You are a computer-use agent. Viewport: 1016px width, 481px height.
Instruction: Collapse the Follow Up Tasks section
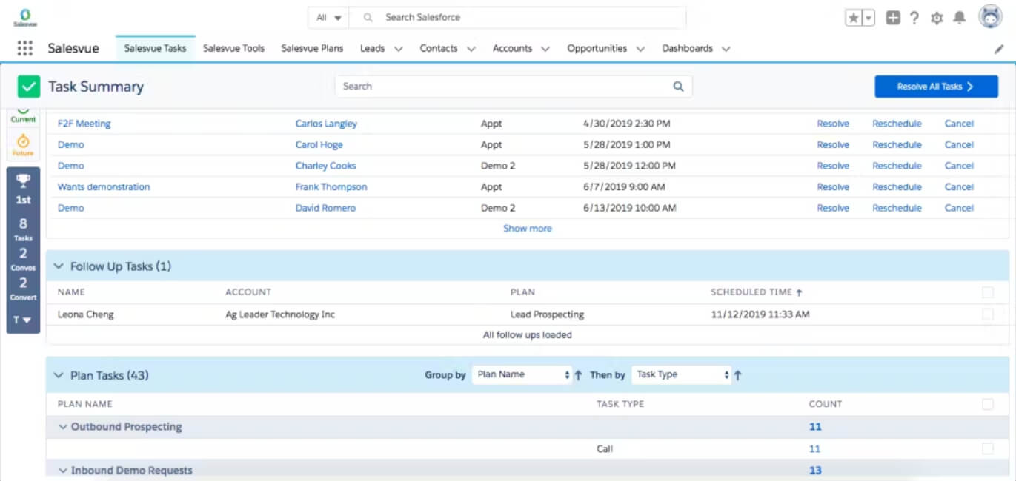click(59, 266)
